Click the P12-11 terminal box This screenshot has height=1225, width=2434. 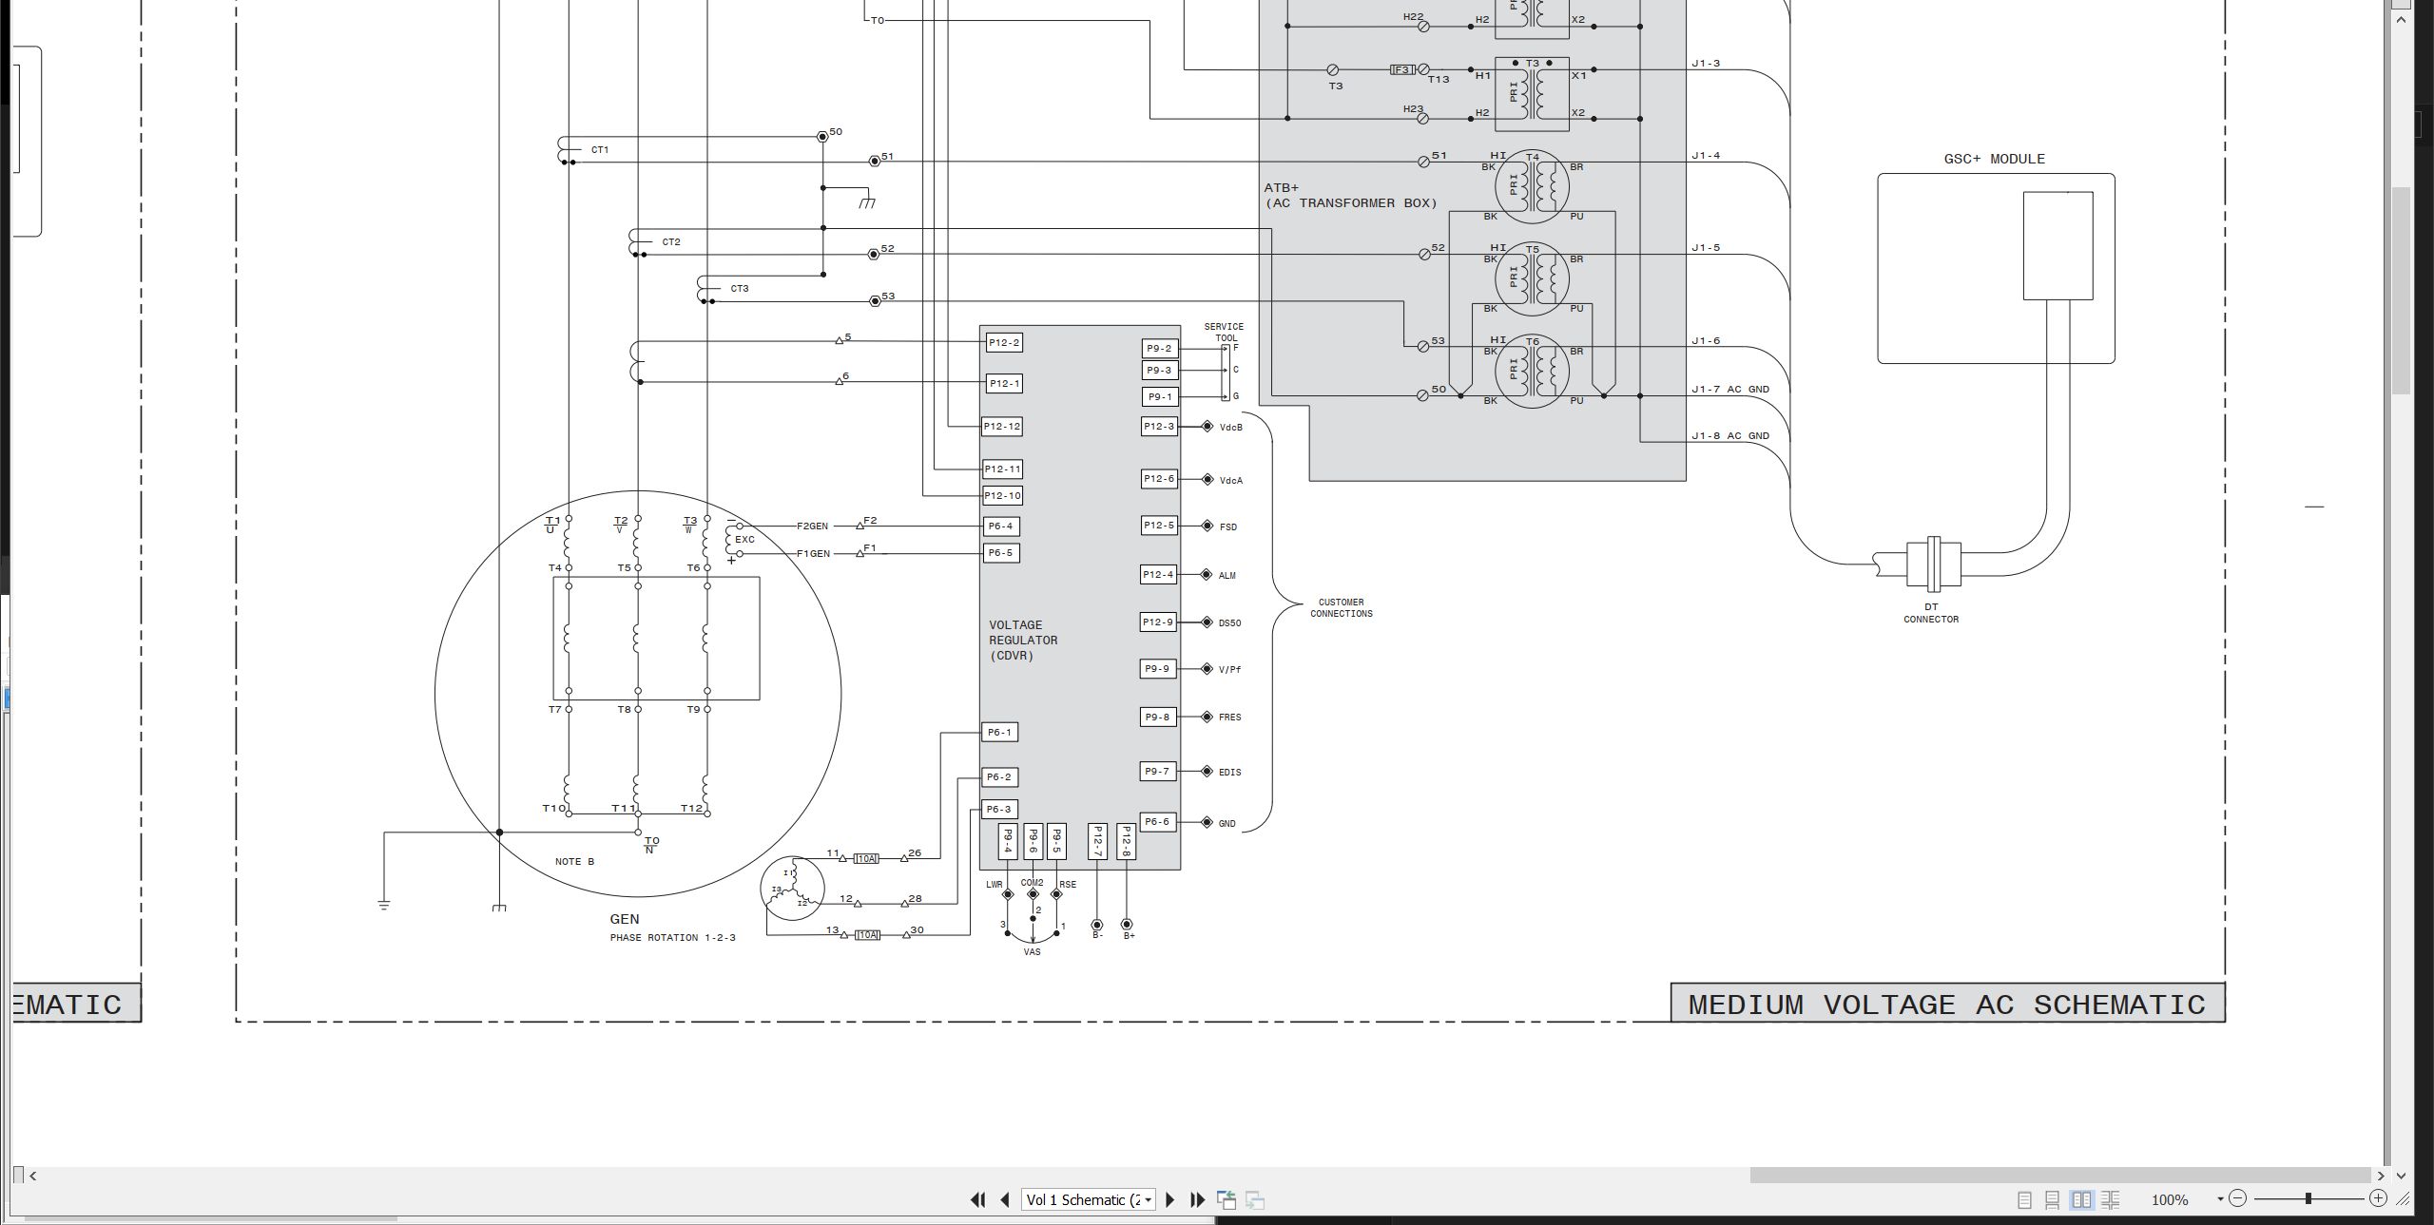tap(1002, 469)
